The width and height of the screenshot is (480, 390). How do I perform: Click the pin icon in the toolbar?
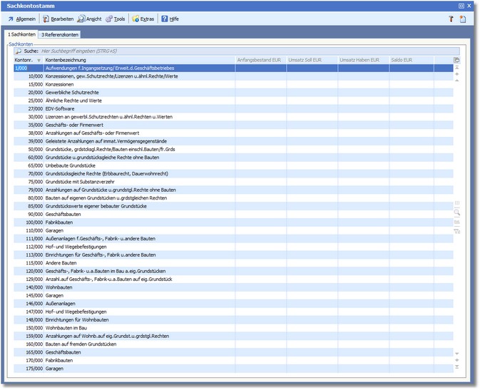(450, 19)
